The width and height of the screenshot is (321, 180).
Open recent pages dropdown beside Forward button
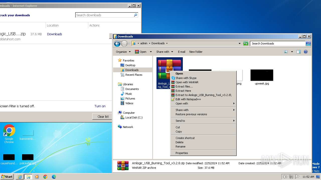129,44
